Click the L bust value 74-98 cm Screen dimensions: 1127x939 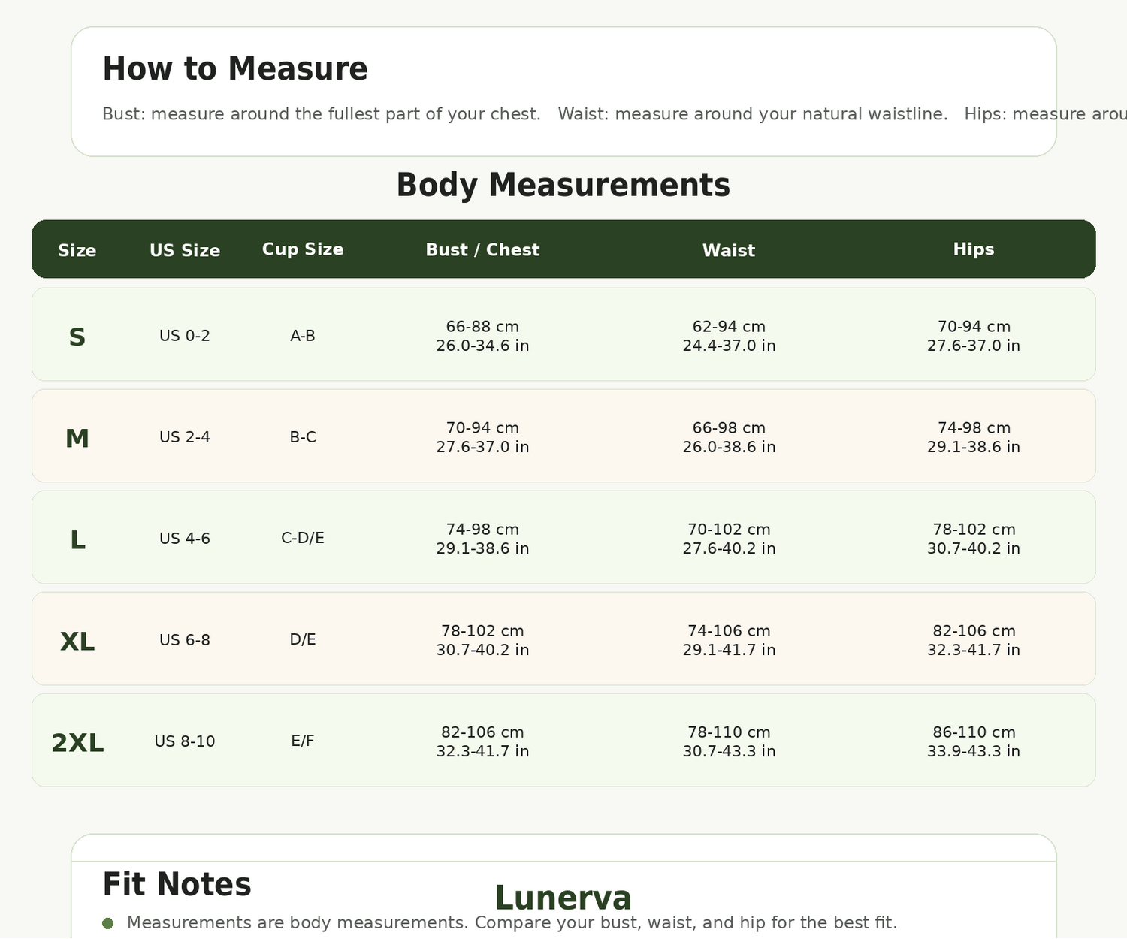coord(482,530)
